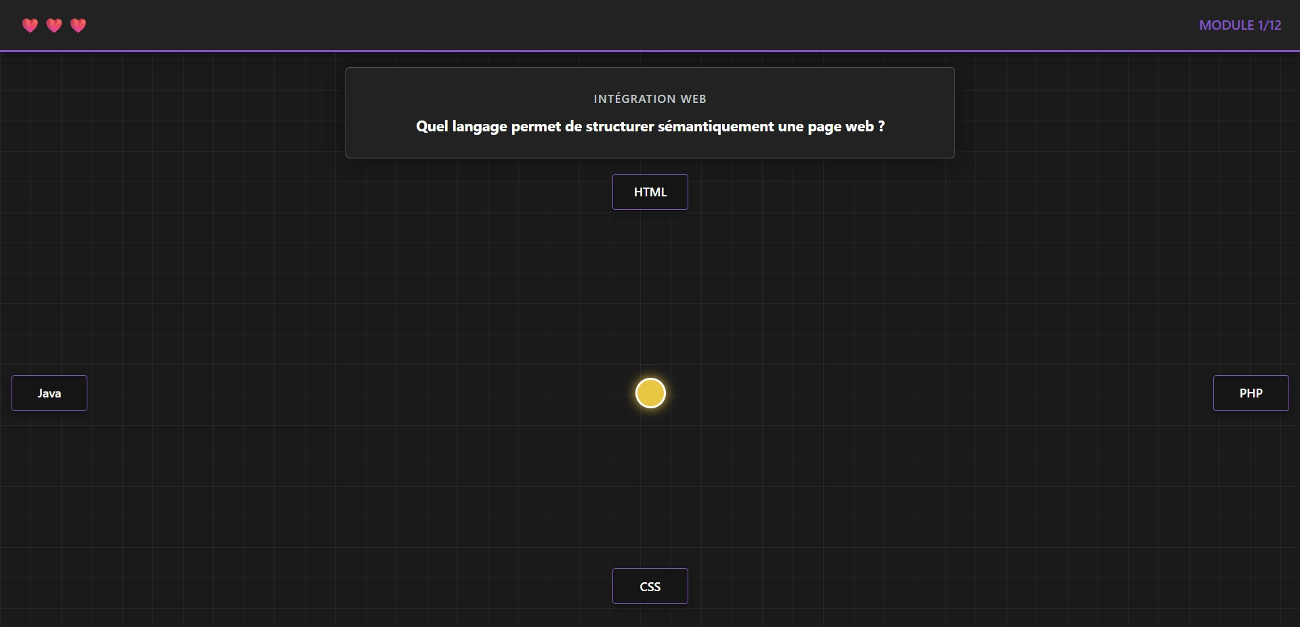Choose the HTML answer

pos(650,192)
